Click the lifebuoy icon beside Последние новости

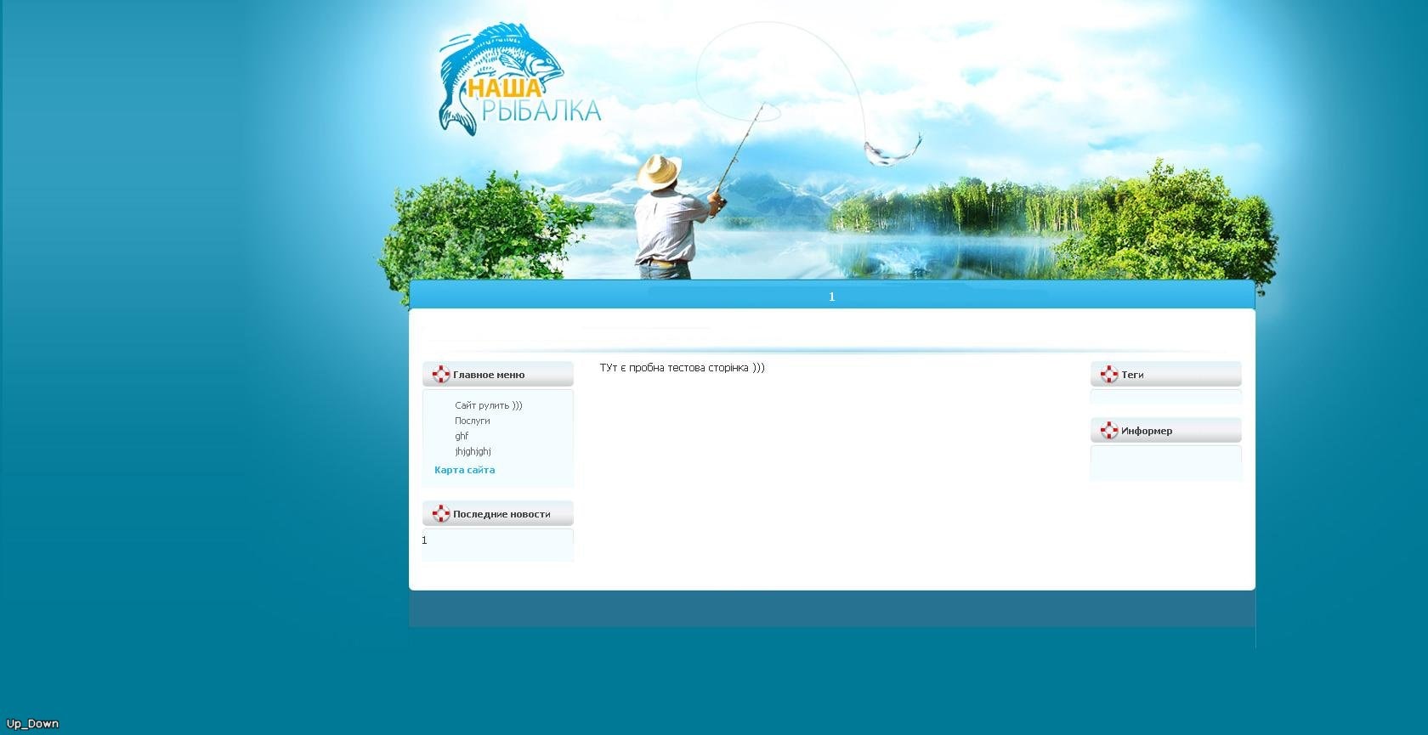click(440, 513)
